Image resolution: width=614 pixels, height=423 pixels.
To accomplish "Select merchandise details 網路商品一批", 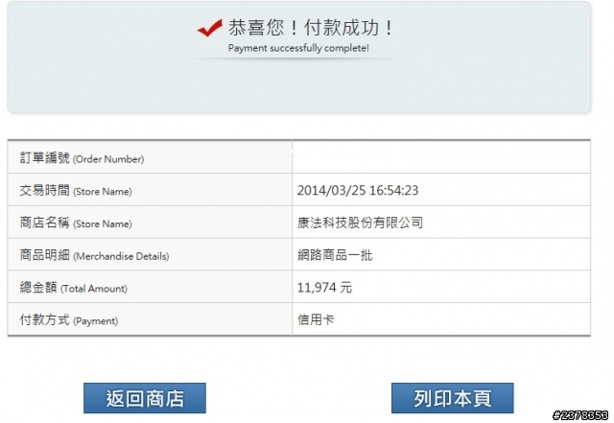I will pyautogui.click(x=335, y=255).
